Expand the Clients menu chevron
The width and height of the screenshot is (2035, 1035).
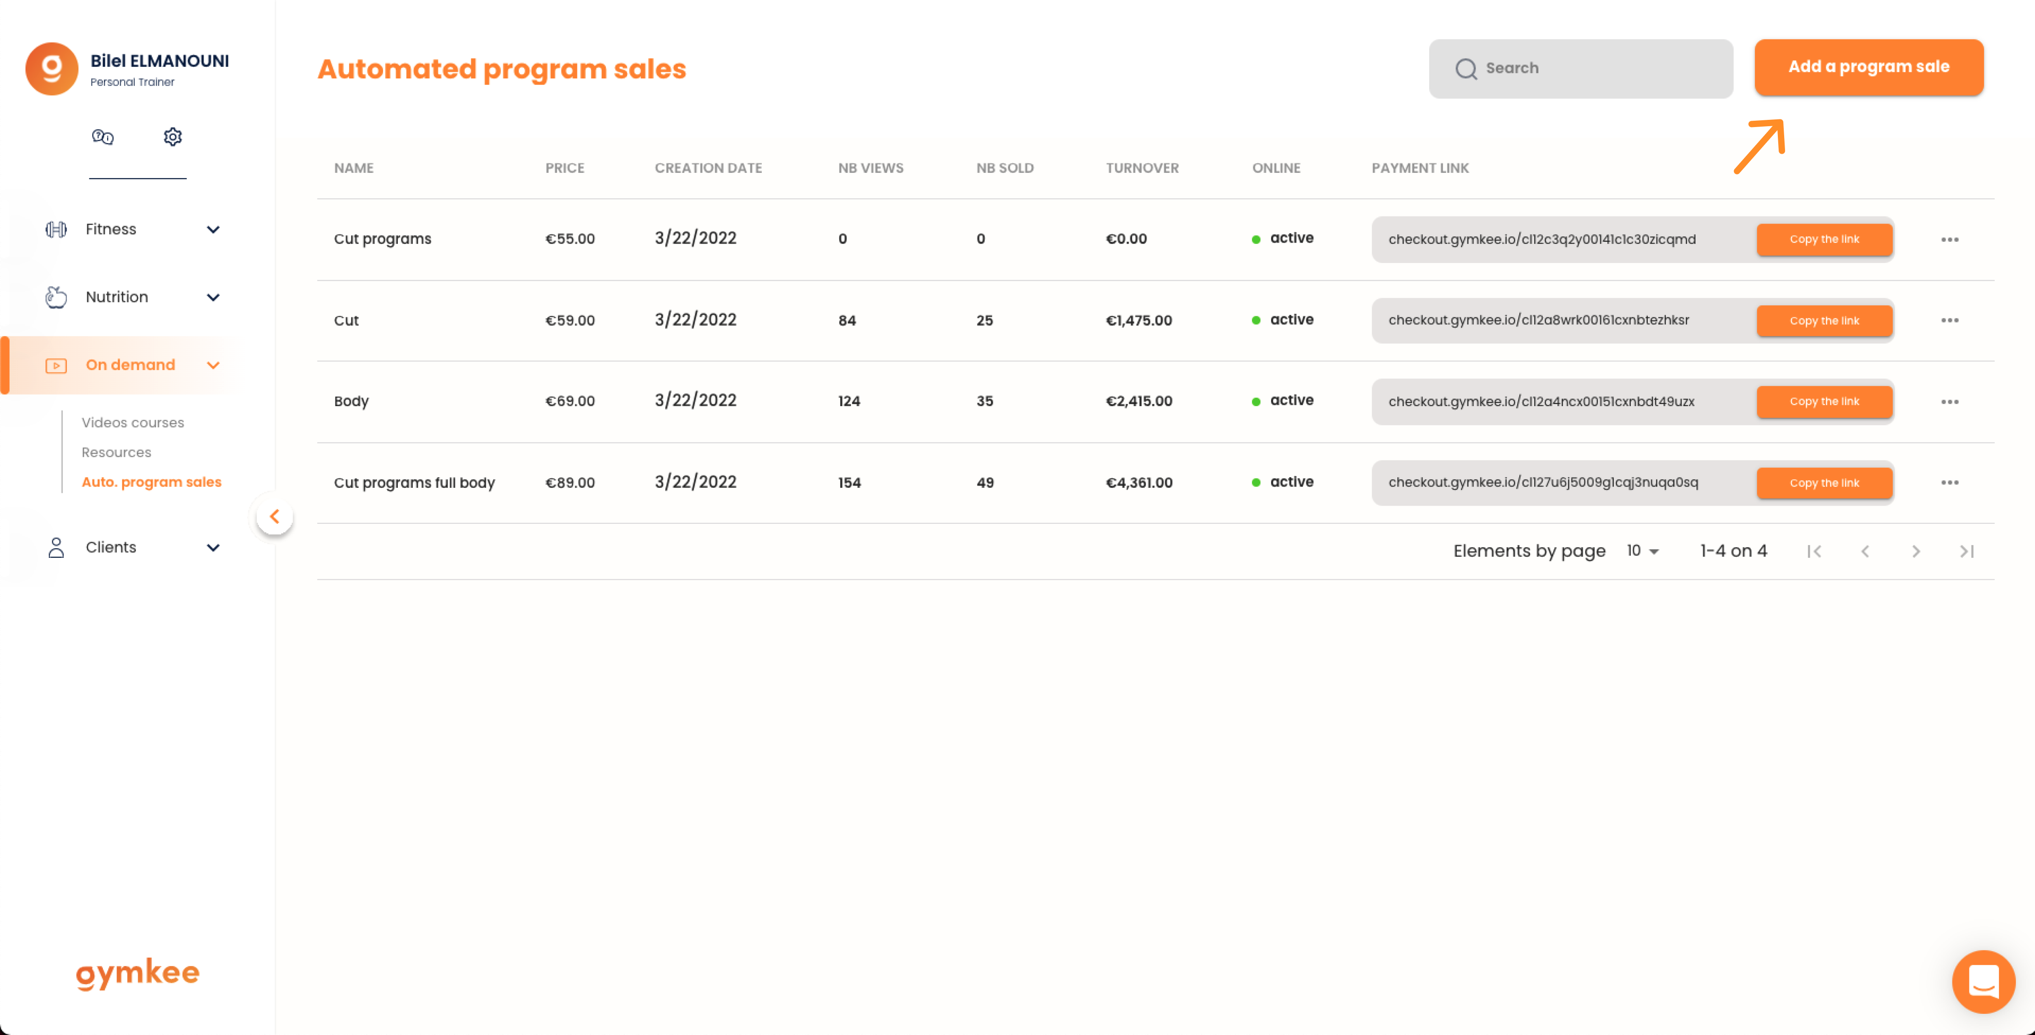213,547
